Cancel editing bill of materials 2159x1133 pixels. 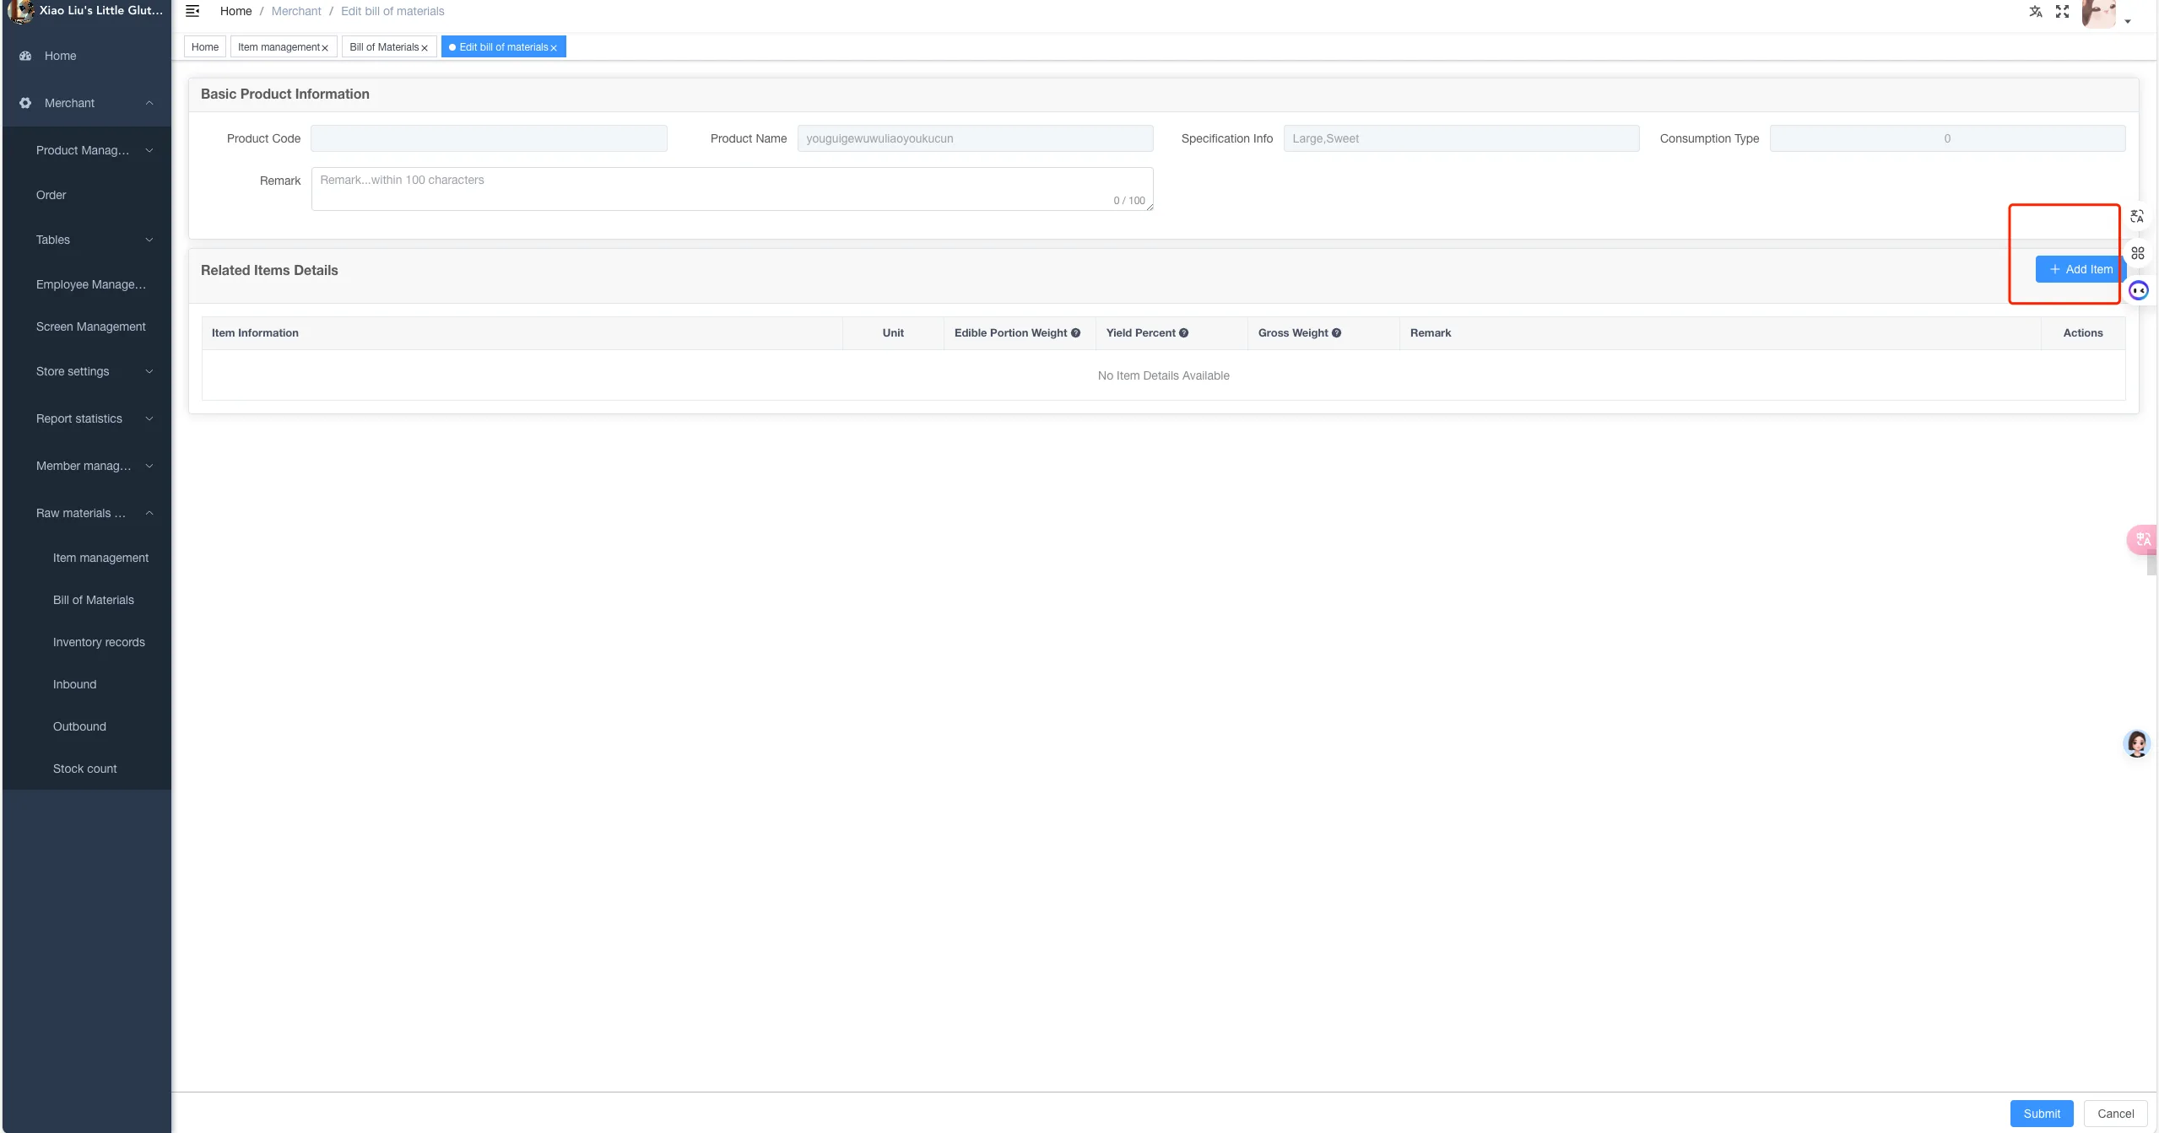pyautogui.click(x=2115, y=1114)
